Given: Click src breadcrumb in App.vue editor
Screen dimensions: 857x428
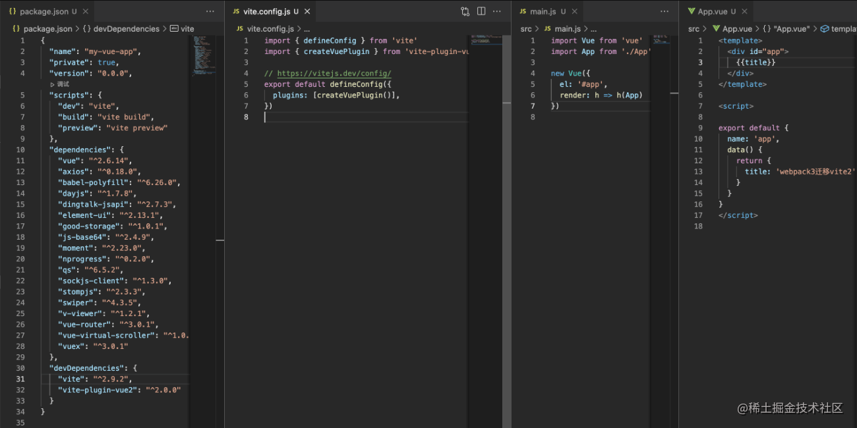Looking at the screenshot, I should (694, 29).
